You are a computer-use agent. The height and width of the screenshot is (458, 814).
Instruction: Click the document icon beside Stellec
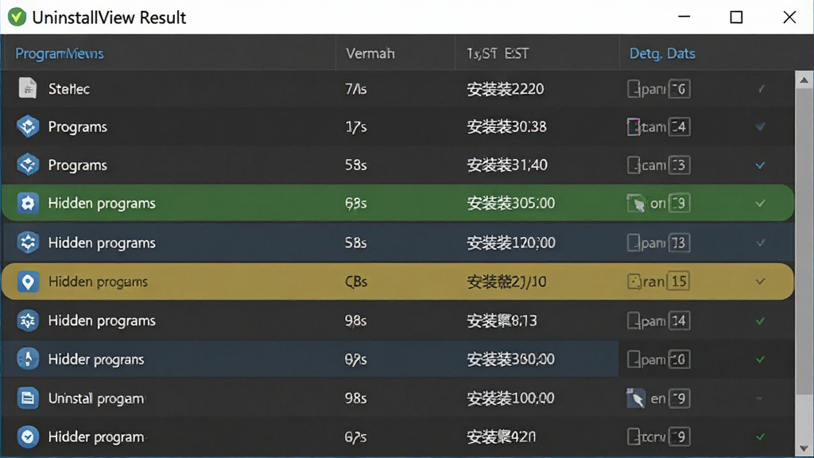(x=28, y=88)
